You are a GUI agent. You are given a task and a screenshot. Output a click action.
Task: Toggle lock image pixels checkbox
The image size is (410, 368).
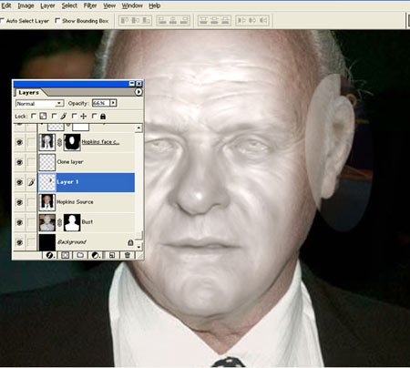pyautogui.click(x=54, y=116)
